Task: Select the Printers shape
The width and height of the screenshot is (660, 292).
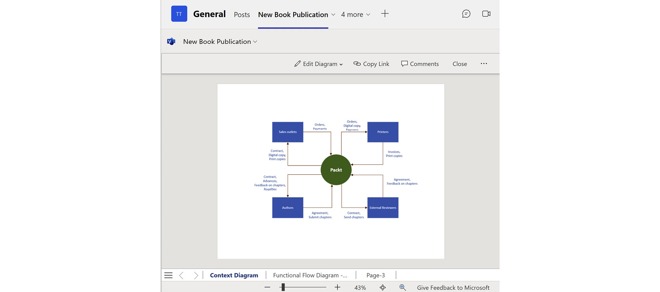Action: (x=383, y=132)
